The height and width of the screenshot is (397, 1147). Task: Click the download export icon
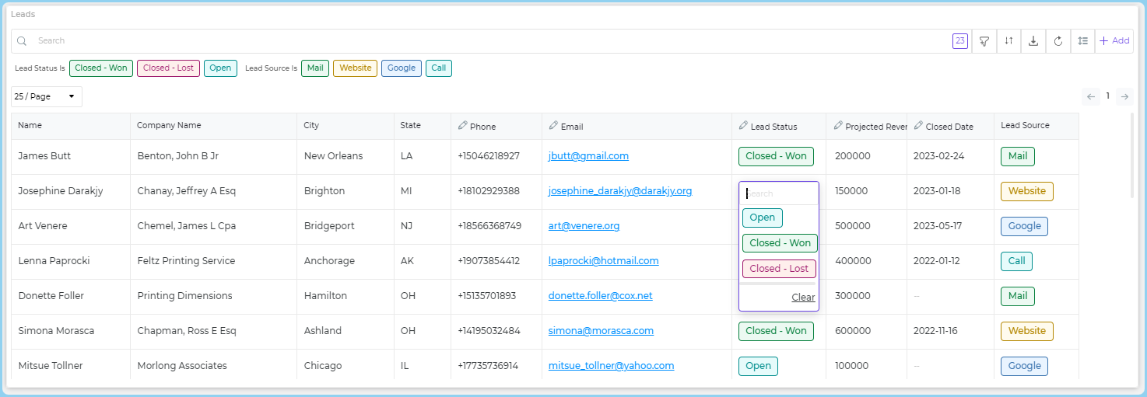point(1033,41)
